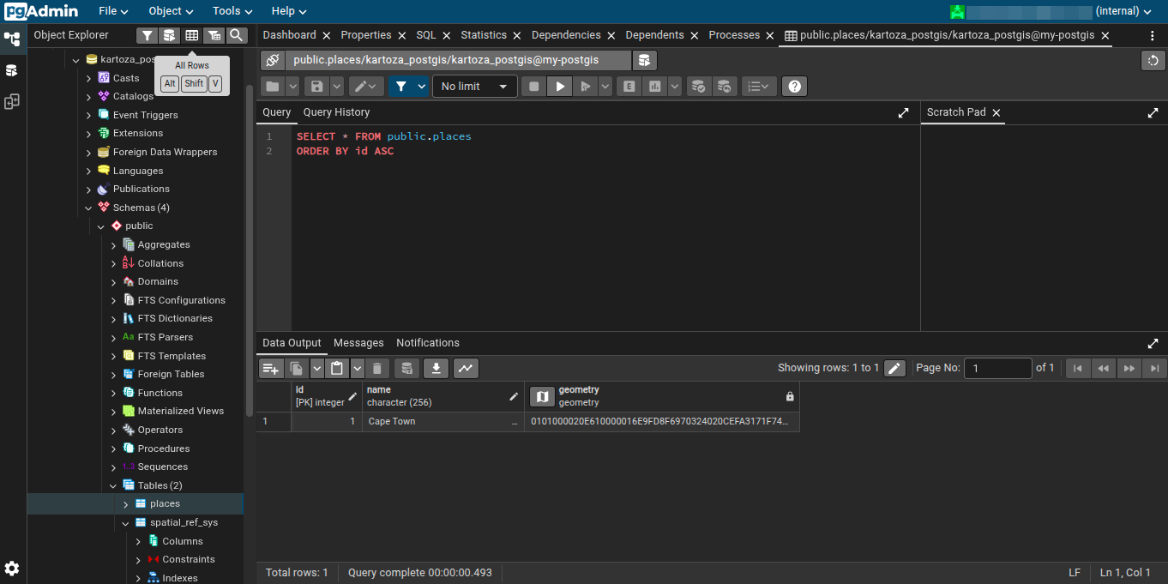Expand the places table node
The image size is (1168, 584).
(x=125, y=504)
